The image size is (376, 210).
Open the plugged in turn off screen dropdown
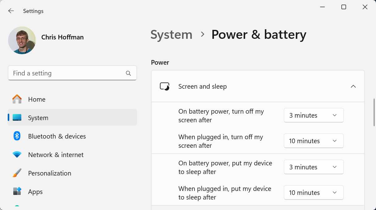(x=313, y=141)
